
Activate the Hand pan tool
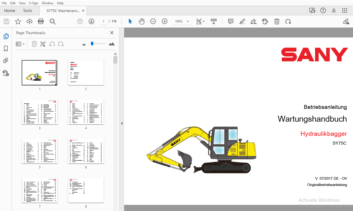tap(142, 21)
